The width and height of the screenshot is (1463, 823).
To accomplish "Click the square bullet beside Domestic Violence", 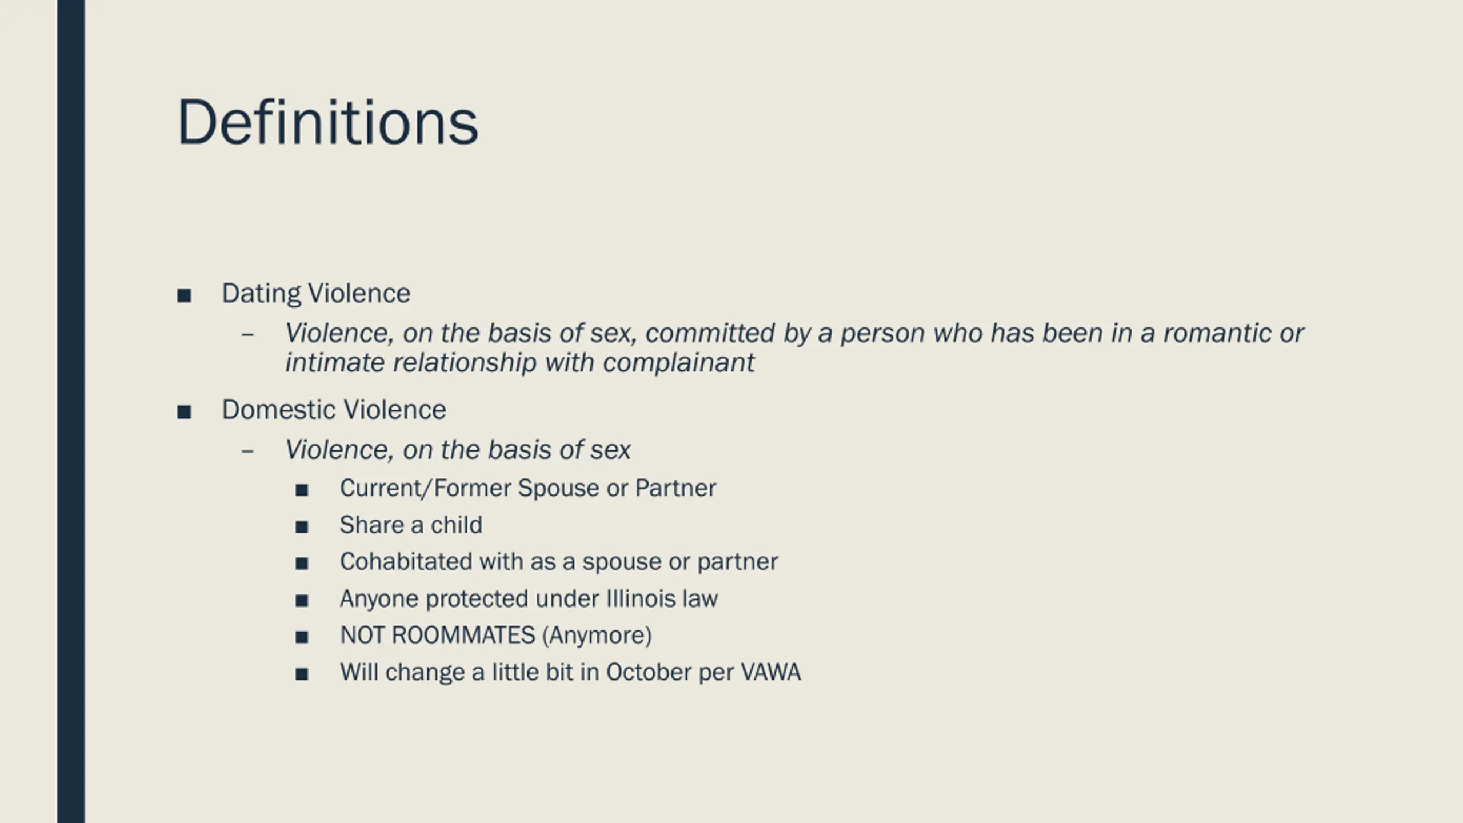I will (x=184, y=412).
